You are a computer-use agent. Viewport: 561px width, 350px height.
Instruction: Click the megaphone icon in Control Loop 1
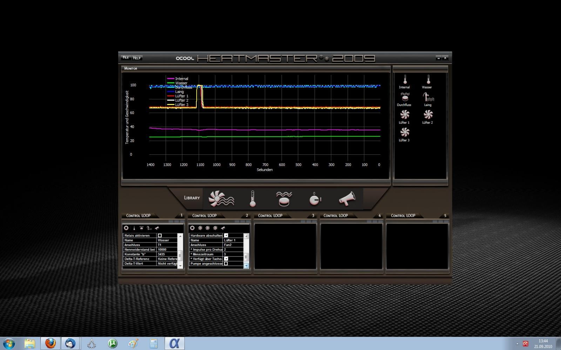tap(157, 228)
